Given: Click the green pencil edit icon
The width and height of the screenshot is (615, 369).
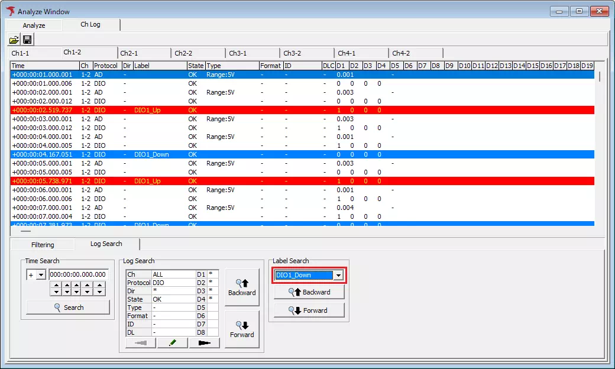Looking at the screenshot, I should (x=172, y=343).
